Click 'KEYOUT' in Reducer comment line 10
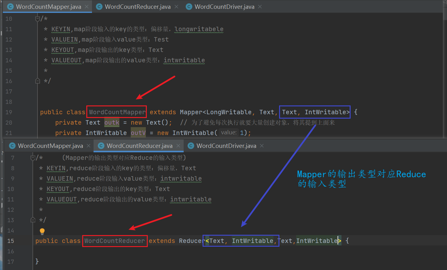Image resolution: width=447 pixels, height=270 pixels. coord(58,189)
